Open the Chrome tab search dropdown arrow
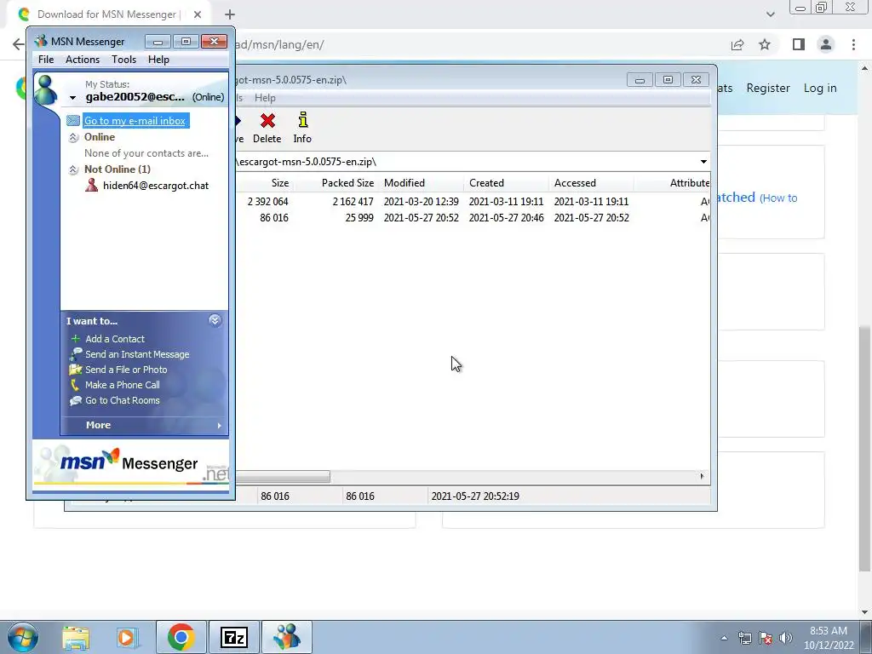 point(770,14)
